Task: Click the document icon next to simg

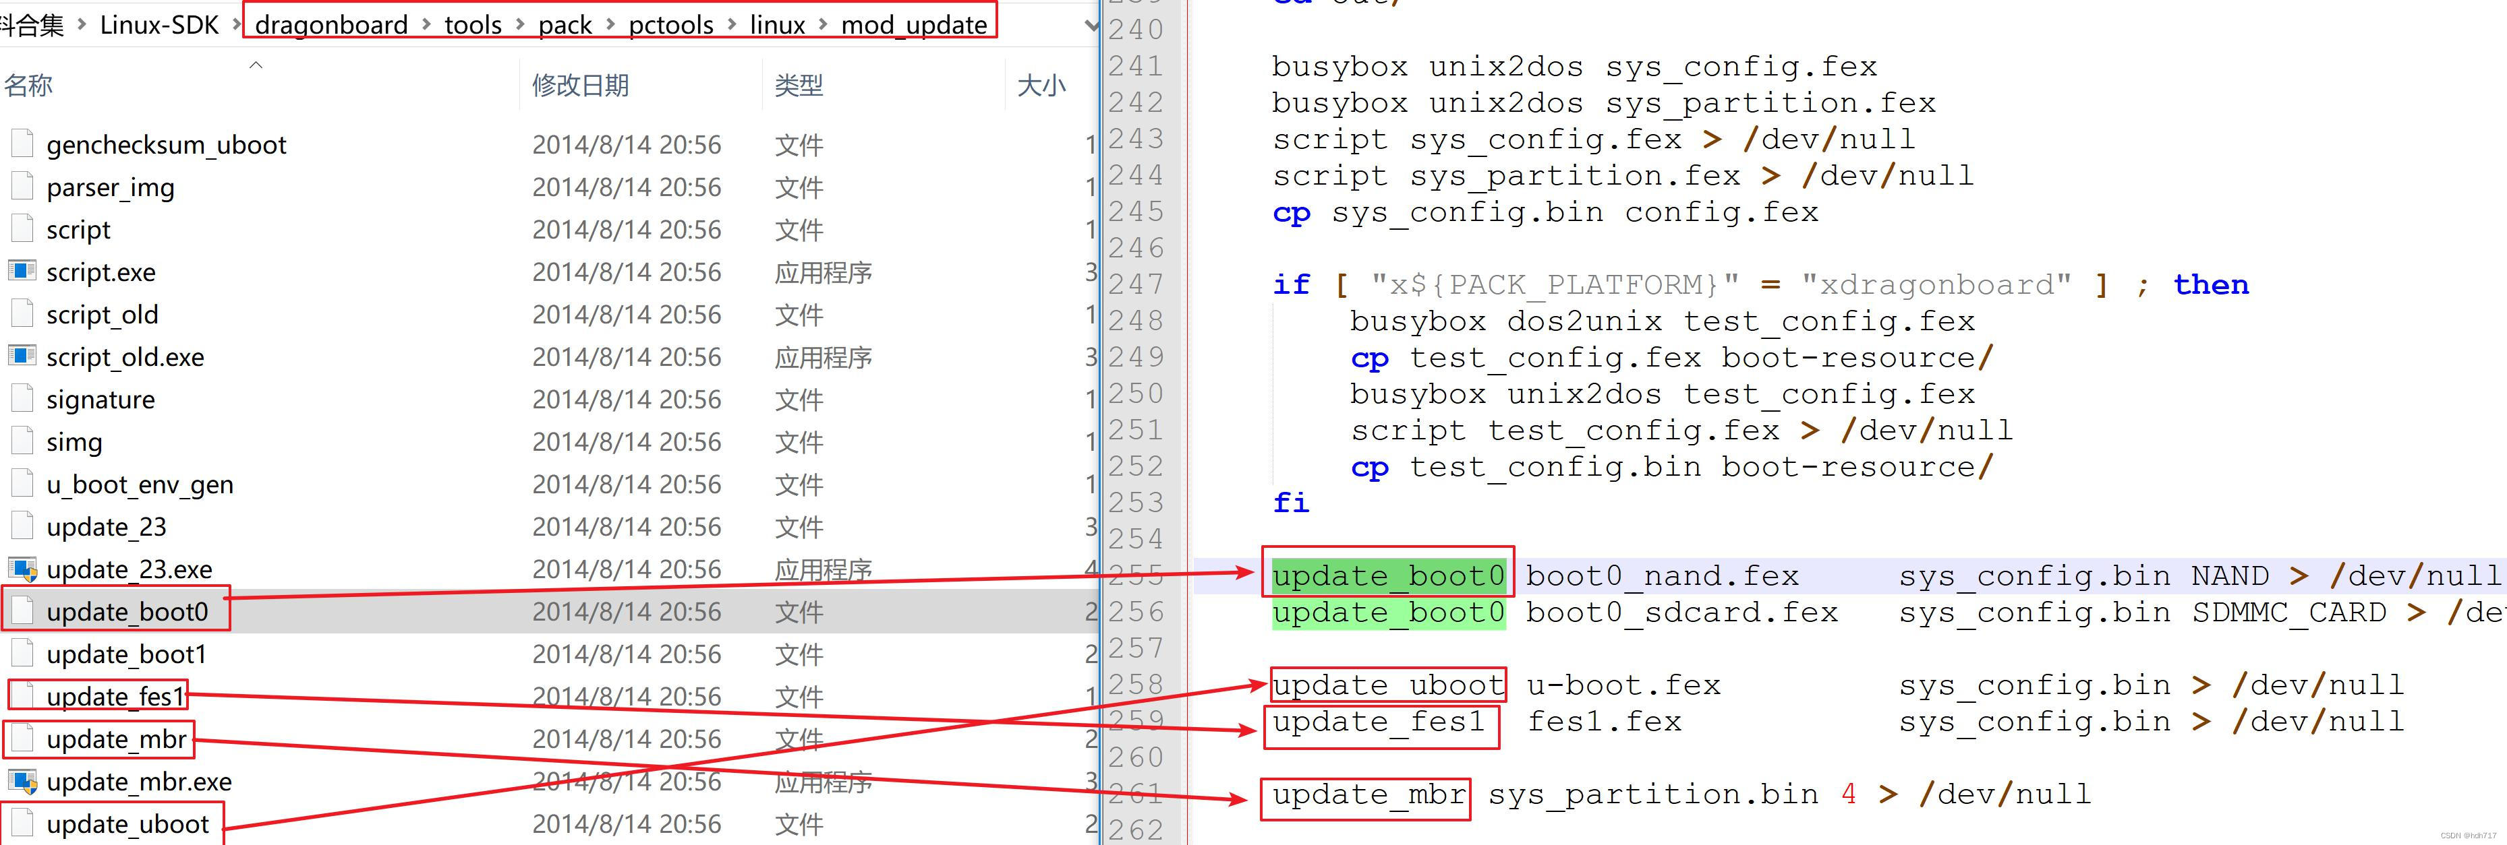Action: pos(22,441)
